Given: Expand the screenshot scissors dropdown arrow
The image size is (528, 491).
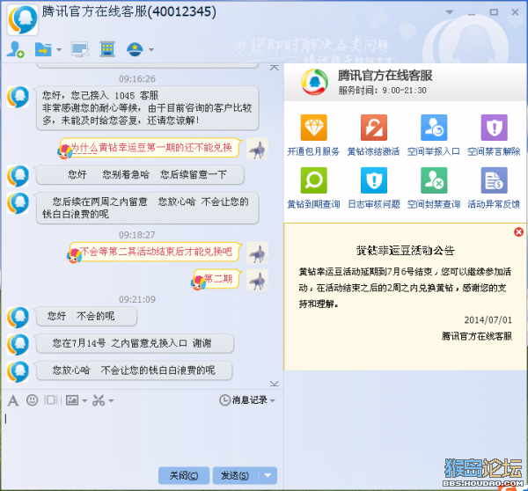Looking at the screenshot, I should 111,400.
